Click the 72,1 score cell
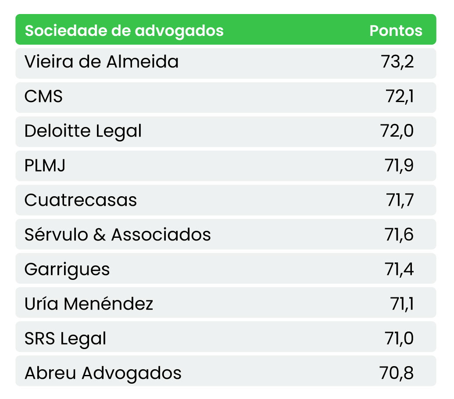Image resolution: width=454 pixels, height=399 pixels. (400, 96)
